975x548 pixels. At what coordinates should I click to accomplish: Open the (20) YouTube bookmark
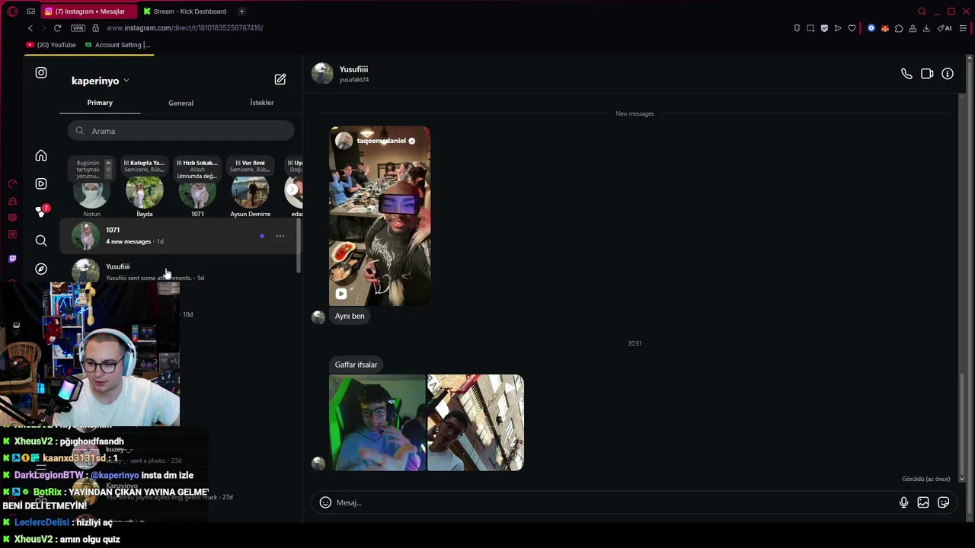(x=52, y=45)
